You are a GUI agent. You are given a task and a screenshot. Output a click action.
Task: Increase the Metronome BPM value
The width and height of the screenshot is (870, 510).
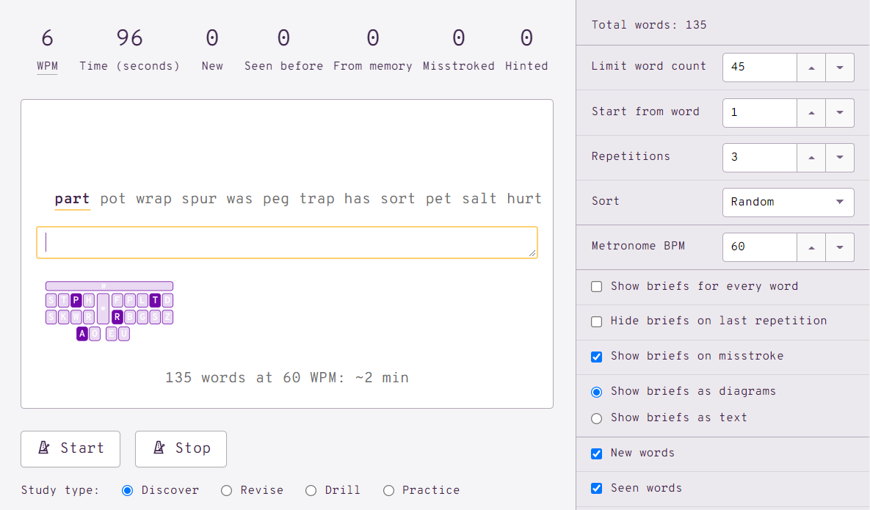click(x=811, y=247)
